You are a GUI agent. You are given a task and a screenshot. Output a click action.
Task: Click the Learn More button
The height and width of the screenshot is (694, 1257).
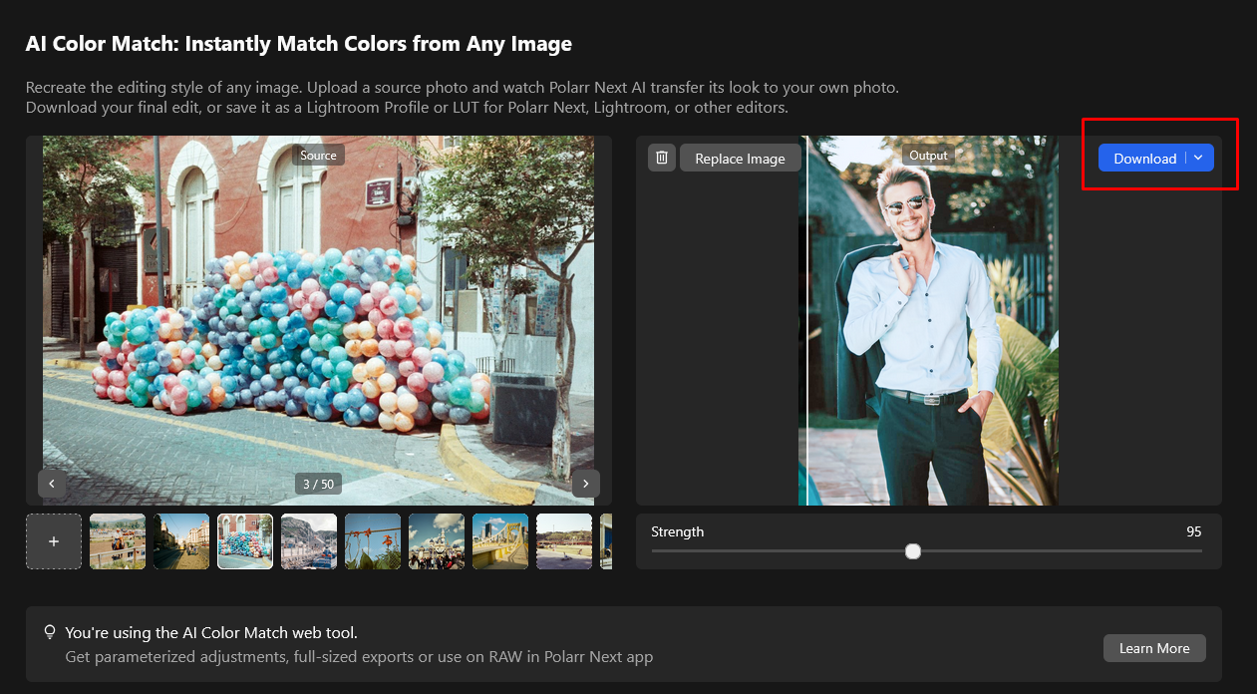pos(1153,648)
